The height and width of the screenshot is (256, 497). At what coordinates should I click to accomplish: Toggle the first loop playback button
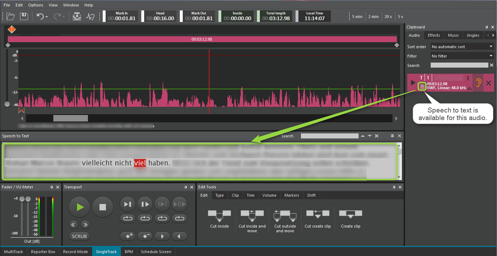(128, 218)
